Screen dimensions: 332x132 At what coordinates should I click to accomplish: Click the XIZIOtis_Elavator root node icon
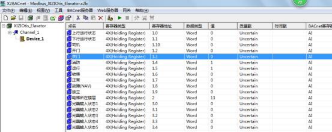(x=9, y=26)
